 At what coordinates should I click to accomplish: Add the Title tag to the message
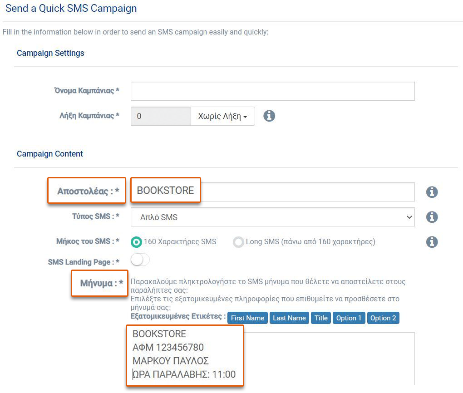(x=321, y=318)
